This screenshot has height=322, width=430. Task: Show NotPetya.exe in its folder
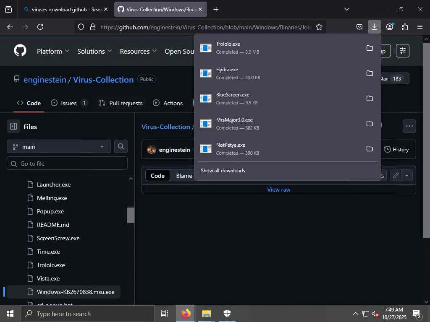pyautogui.click(x=370, y=149)
